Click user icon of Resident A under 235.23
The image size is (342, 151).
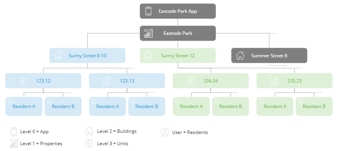coord(261,101)
